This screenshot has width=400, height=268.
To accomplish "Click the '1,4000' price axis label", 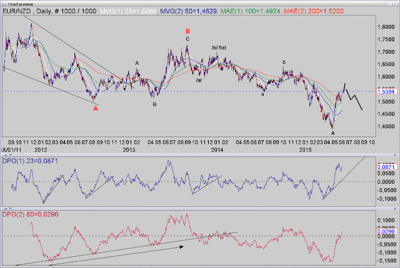I will pyautogui.click(x=386, y=127).
